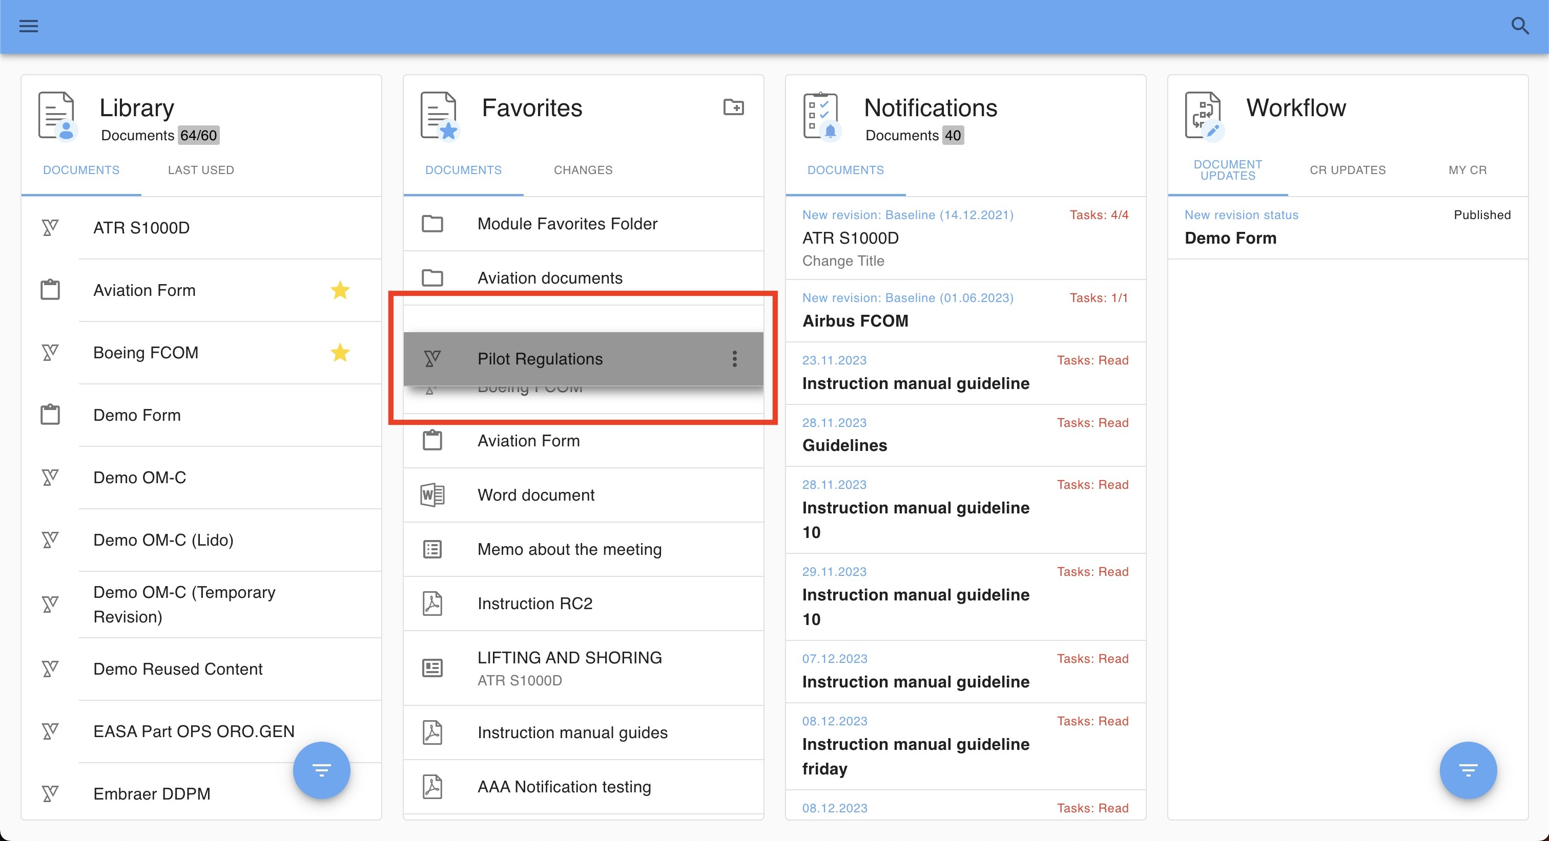Expand the Aviation documents folder
The width and height of the screenshot is (1549, 841).
pyautogui.click(x=550, y=278)
